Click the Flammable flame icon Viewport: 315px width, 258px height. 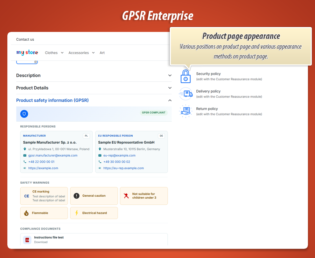pos(26,213)
